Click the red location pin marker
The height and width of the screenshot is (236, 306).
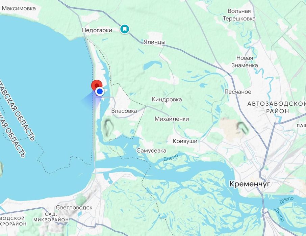97,85
